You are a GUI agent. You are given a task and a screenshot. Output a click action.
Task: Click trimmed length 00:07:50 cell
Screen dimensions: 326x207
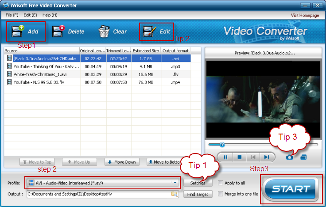click(x=119, y=82)
